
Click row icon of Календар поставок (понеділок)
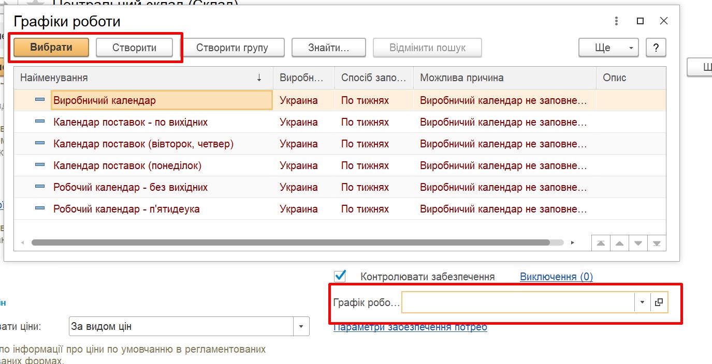click(x=40, y=165)
